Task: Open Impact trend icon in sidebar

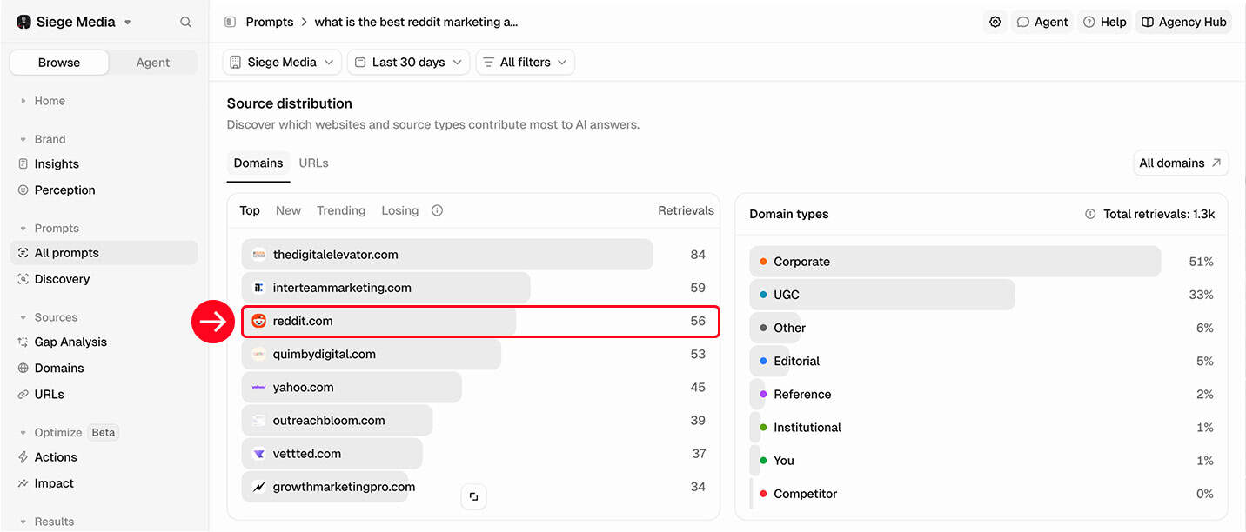Action: (x=23, y=483)
